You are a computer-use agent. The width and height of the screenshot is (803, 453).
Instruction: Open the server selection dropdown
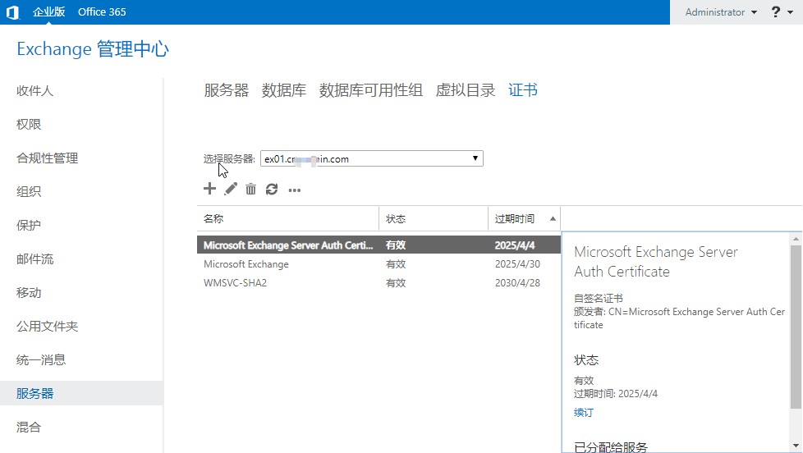(x=372, y=158)
